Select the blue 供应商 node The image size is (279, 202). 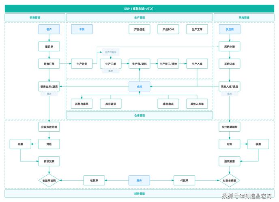(x=230, y=29)
